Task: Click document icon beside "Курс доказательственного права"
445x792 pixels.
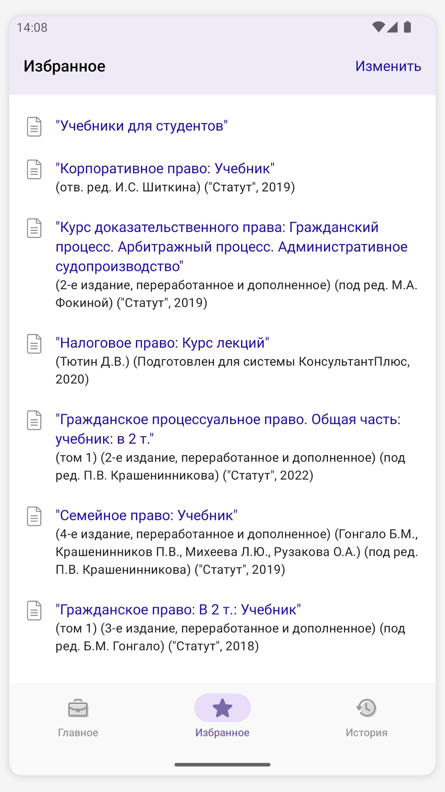Action: coord(34,228)
